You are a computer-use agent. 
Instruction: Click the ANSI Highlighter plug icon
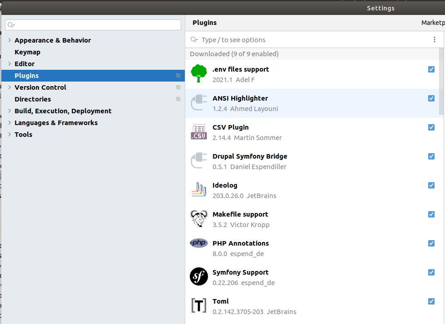(199, 102)
